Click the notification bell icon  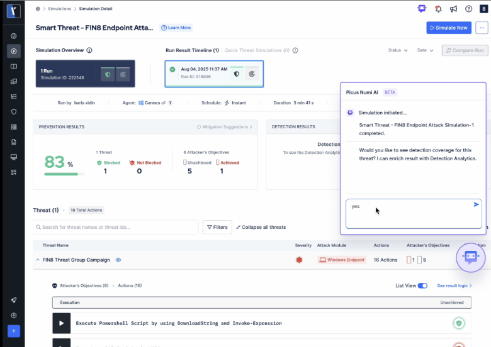click(438, 9)
